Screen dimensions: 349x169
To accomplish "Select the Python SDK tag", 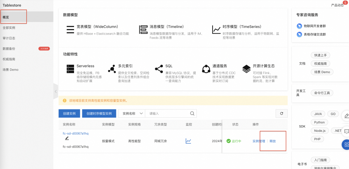I will [x=319, y=122].
